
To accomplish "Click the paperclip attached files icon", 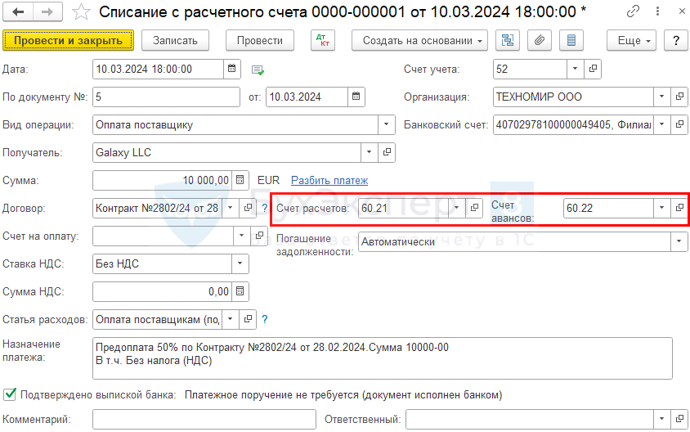I will pos(538,40).
